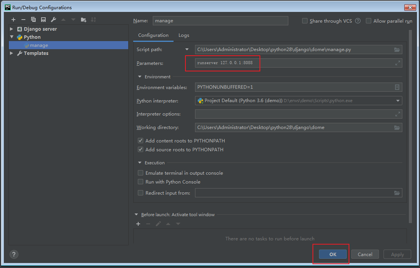420x268 pixels.
Task: Edit environment variables list icon
Action: (x=397, y=87)
